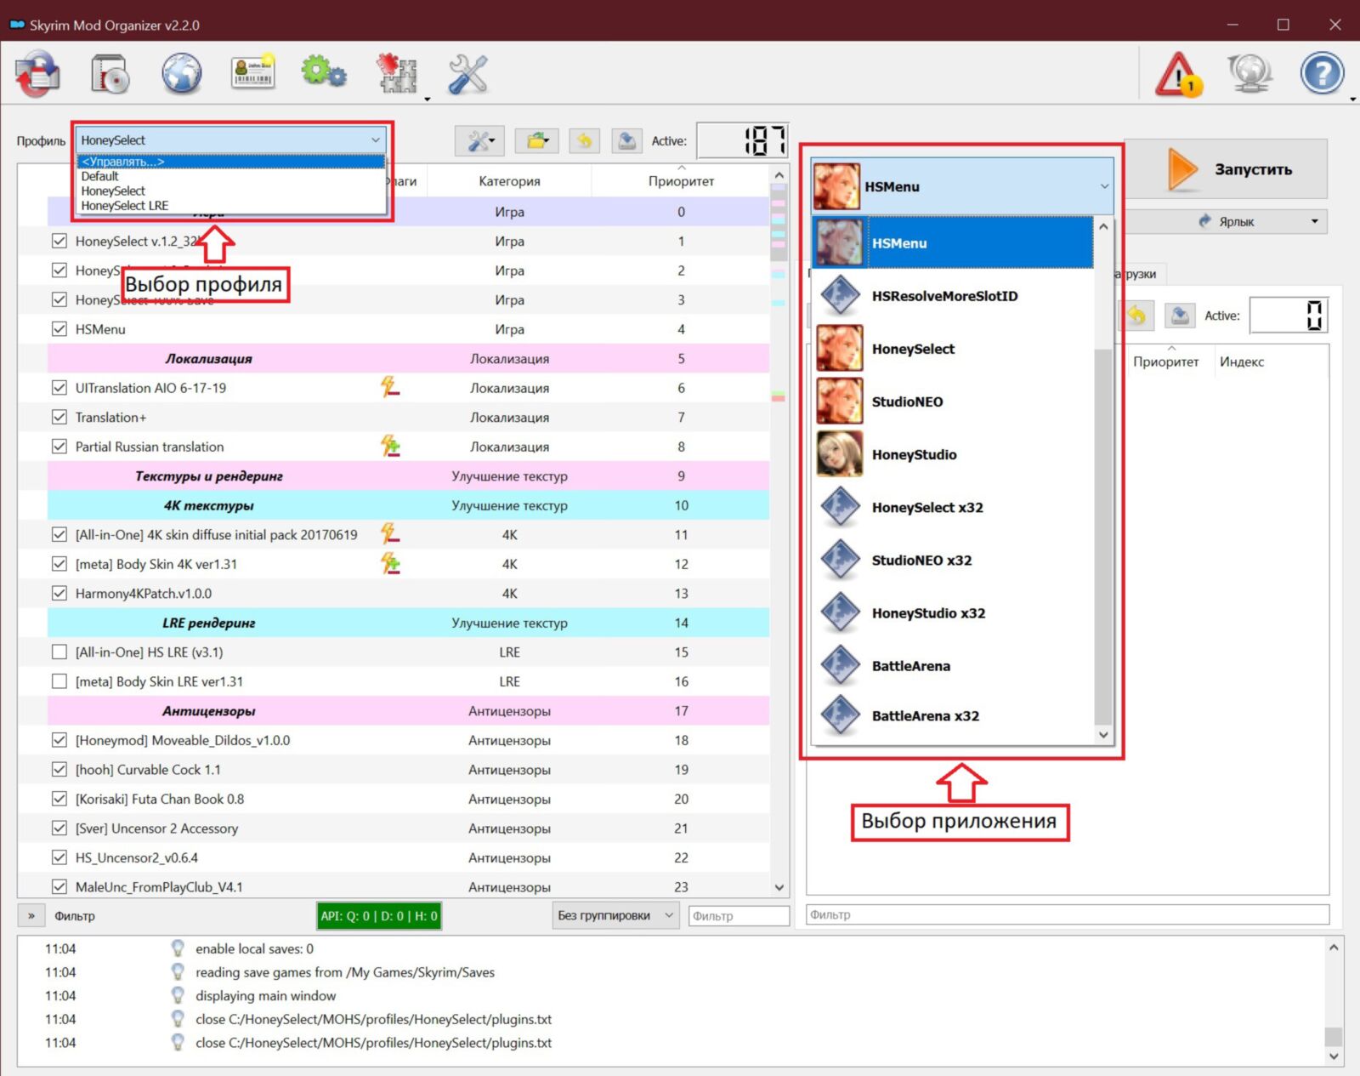The height and width of the screenshot is (1076, 1360).
Task: Click conflict flag icon on Partial Russian translation row
Action: coord(390,446)
